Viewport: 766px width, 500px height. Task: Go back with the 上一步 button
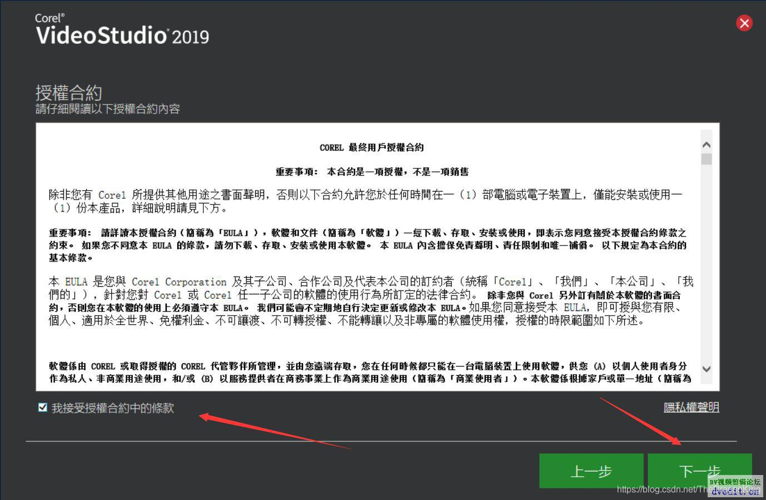click(x=591, y=471)
